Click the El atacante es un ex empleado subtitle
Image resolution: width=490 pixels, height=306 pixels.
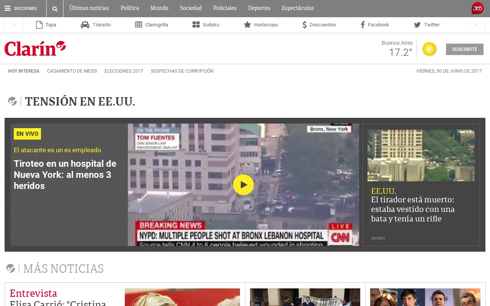coord(57,150)
